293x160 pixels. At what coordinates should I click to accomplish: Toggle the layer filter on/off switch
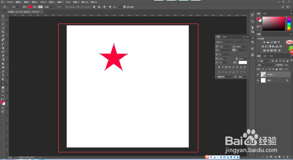point(291,61)
